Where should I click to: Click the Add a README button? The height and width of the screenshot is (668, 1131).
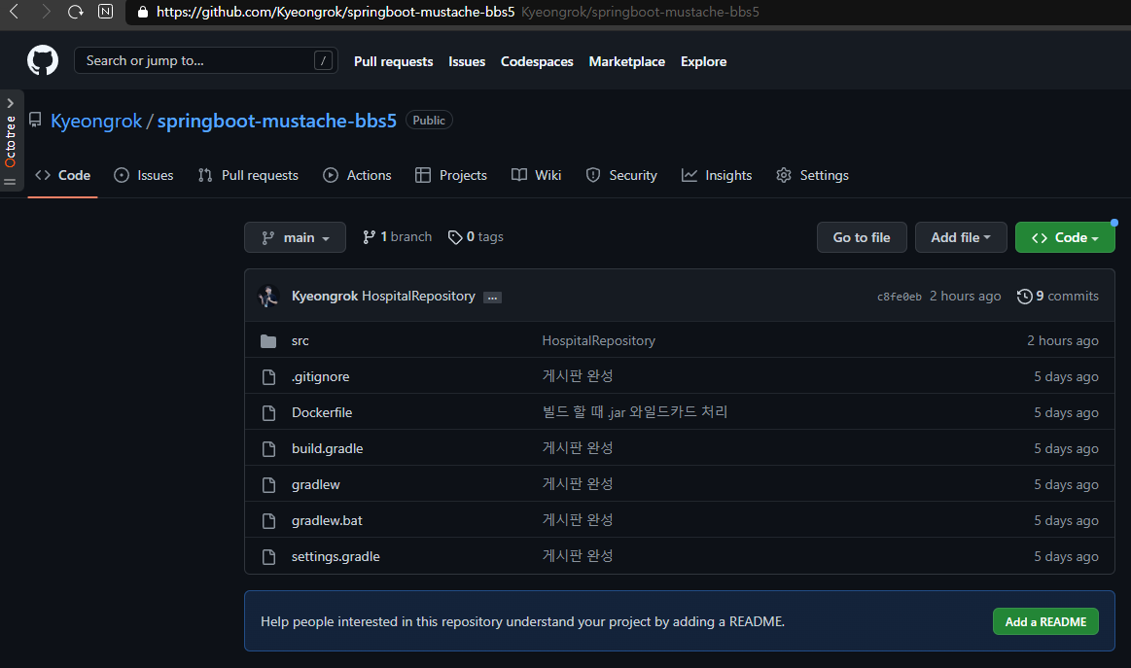[1045, 622]
